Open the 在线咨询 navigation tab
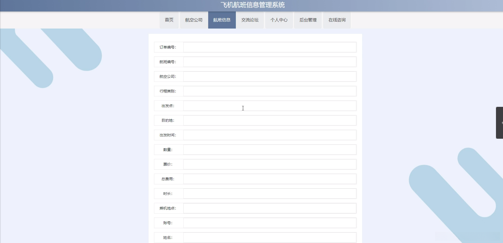This screenshot has height=243, width=503. pyautogui.click(x=337, y=20)
